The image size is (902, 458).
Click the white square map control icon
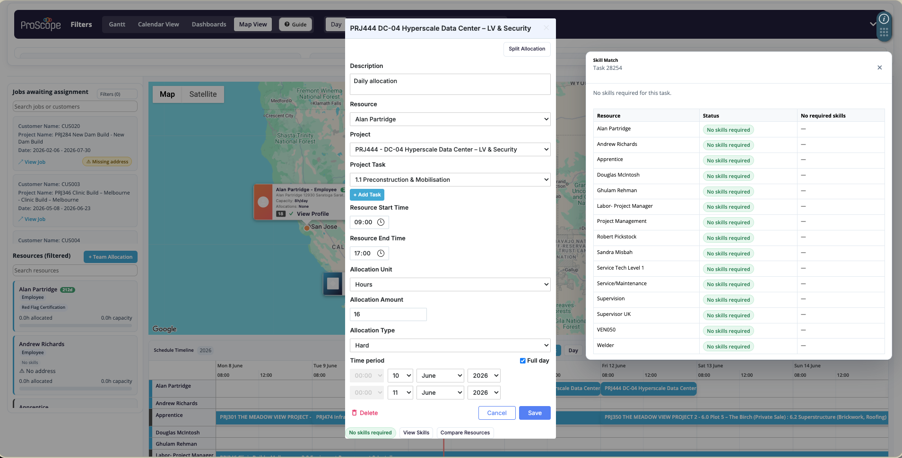pos(333,283)
